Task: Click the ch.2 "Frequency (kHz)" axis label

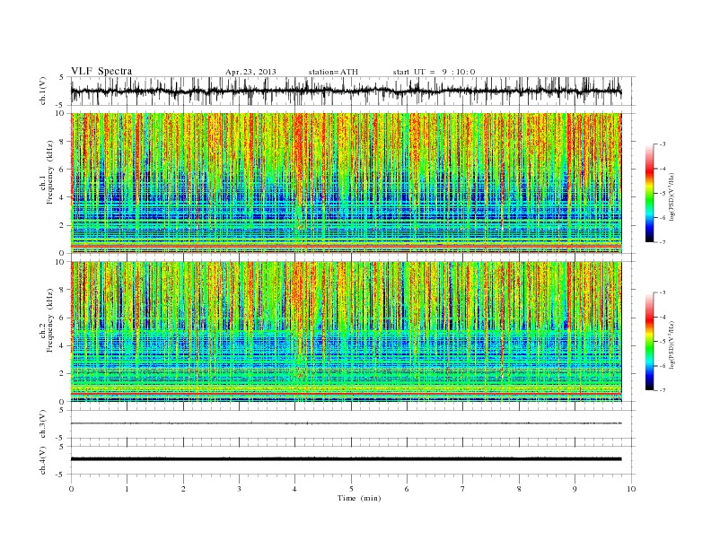Action: pos(50,319)
